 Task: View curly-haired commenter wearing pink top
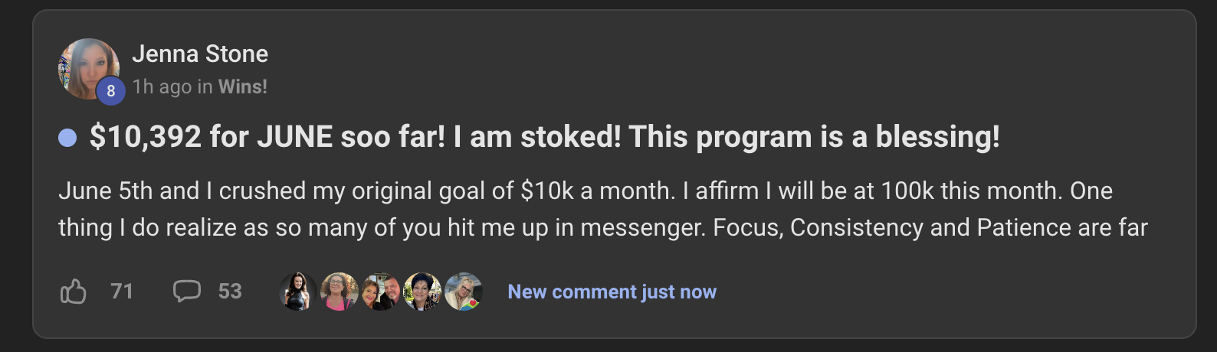click(x=340, y=292)
